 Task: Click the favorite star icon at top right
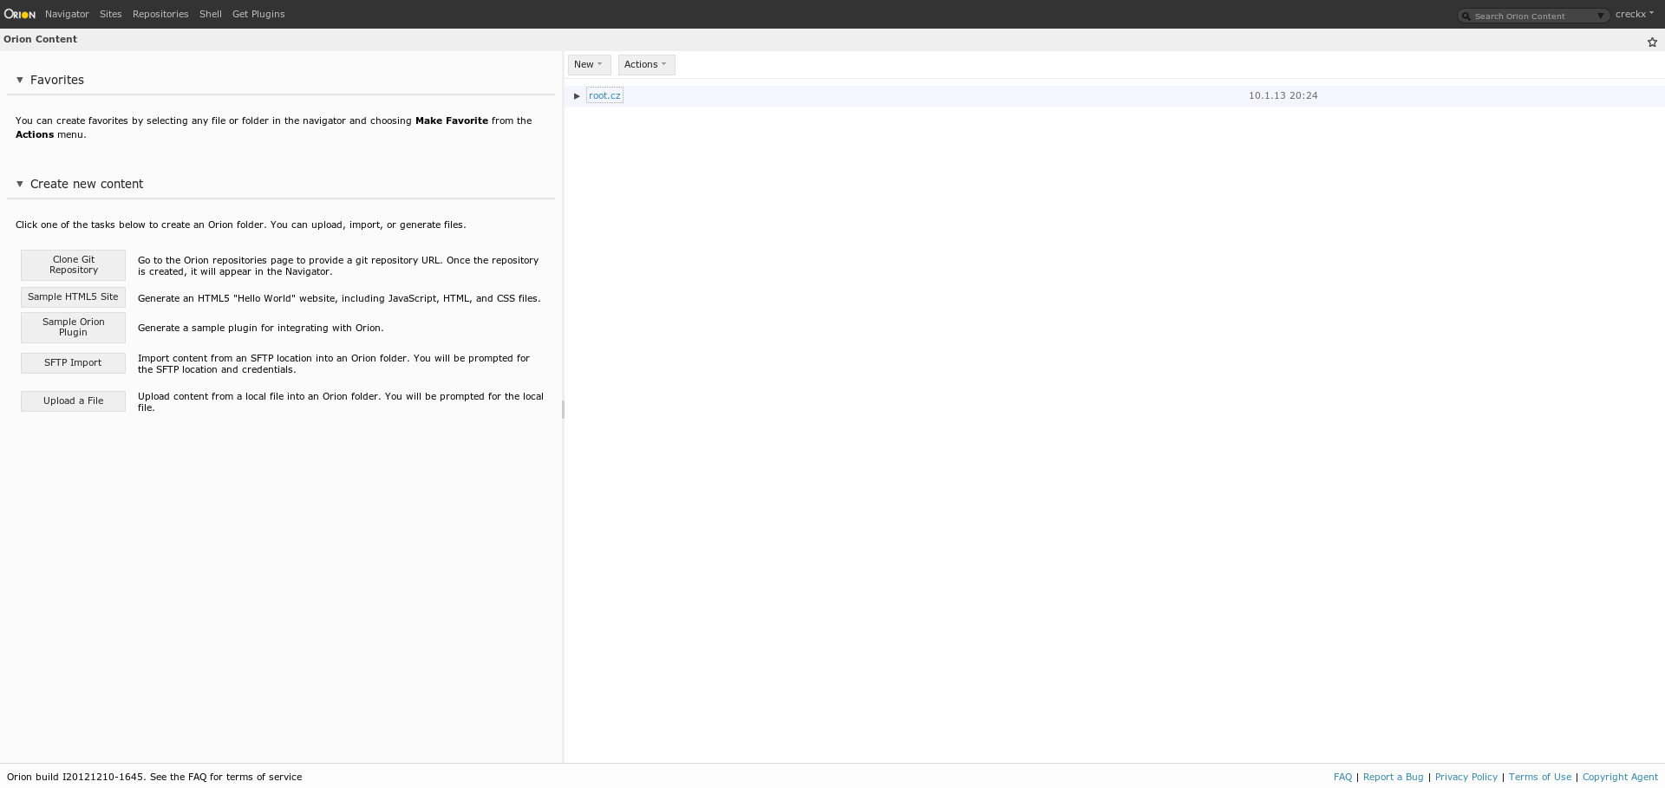click(x=1652, y=42)
